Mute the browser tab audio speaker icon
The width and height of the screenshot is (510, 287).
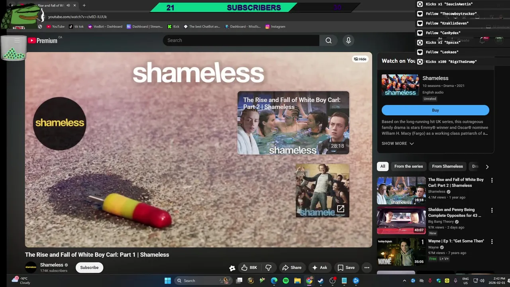coord(68,6)
